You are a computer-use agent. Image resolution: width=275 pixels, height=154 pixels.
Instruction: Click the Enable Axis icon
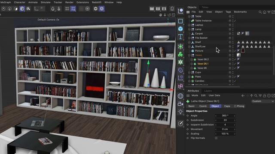[36, 9]
